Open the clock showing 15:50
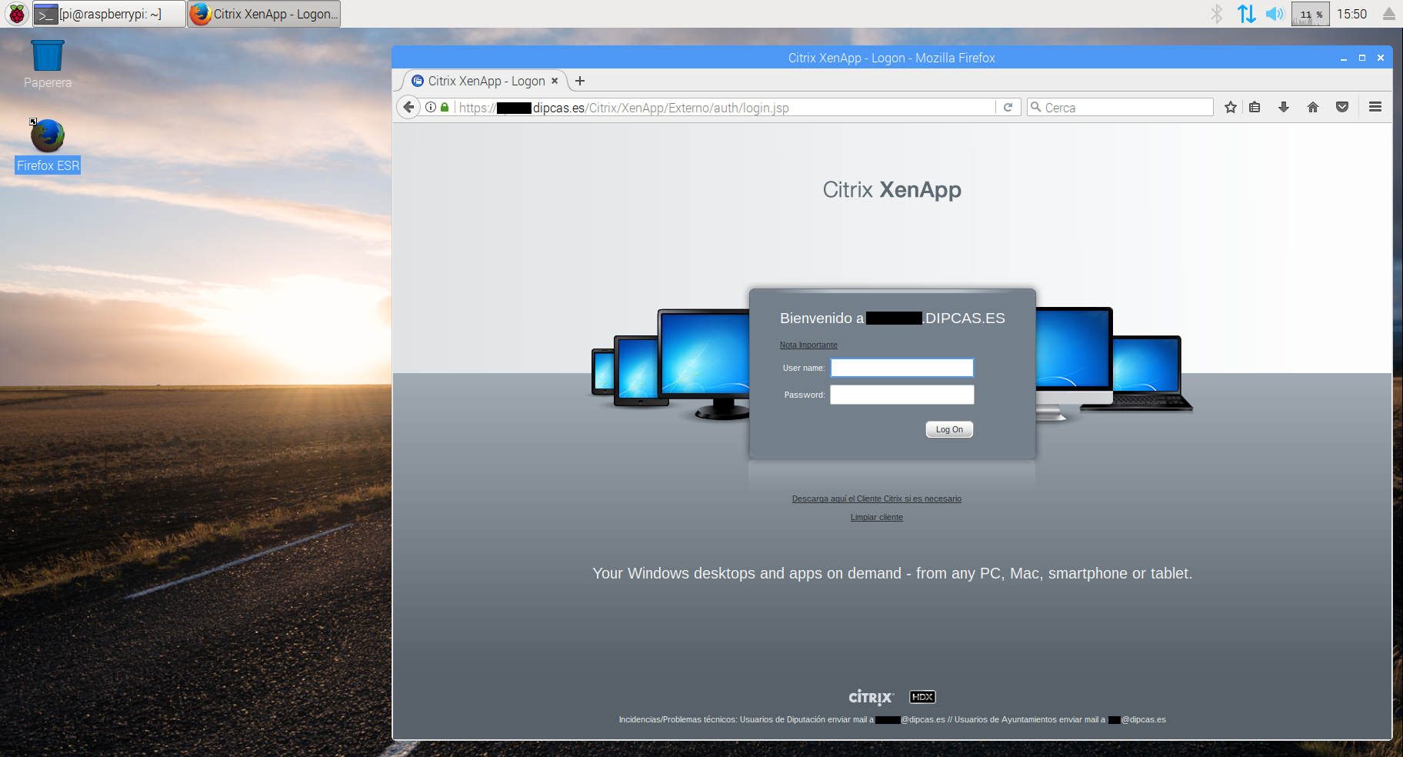This screenshot has height=757, width=1403. point(1351,14)
